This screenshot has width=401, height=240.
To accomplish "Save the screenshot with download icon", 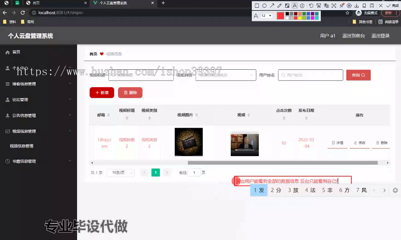I will point(356,6).
